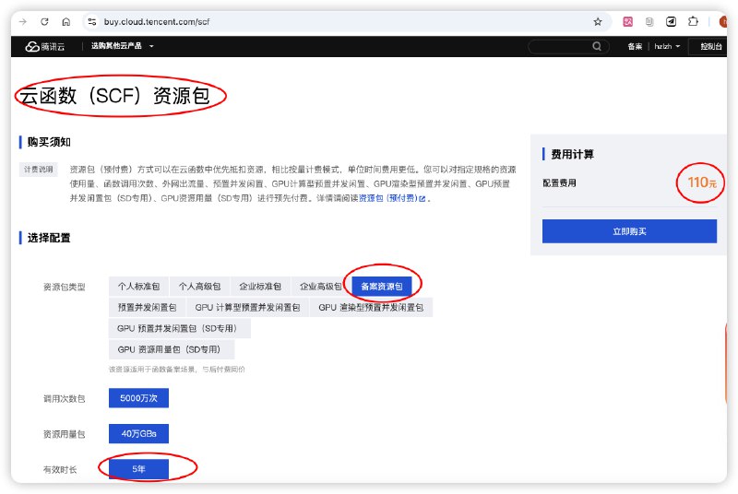Click the address bar URL
Screen dimensions: 738x494
coord(157,21)
